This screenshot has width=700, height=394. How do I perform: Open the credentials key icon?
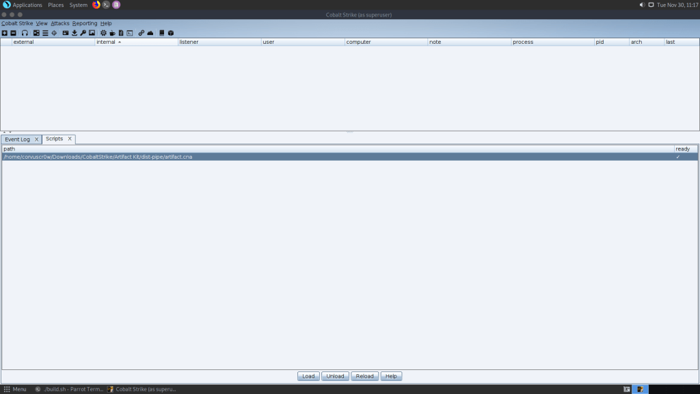[x=83, y=33]
